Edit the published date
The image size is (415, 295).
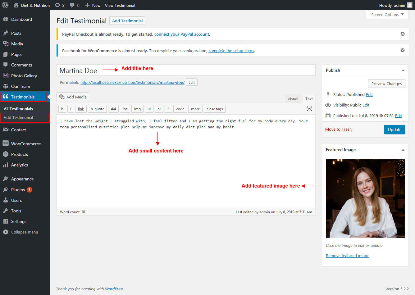click(399, 116)
